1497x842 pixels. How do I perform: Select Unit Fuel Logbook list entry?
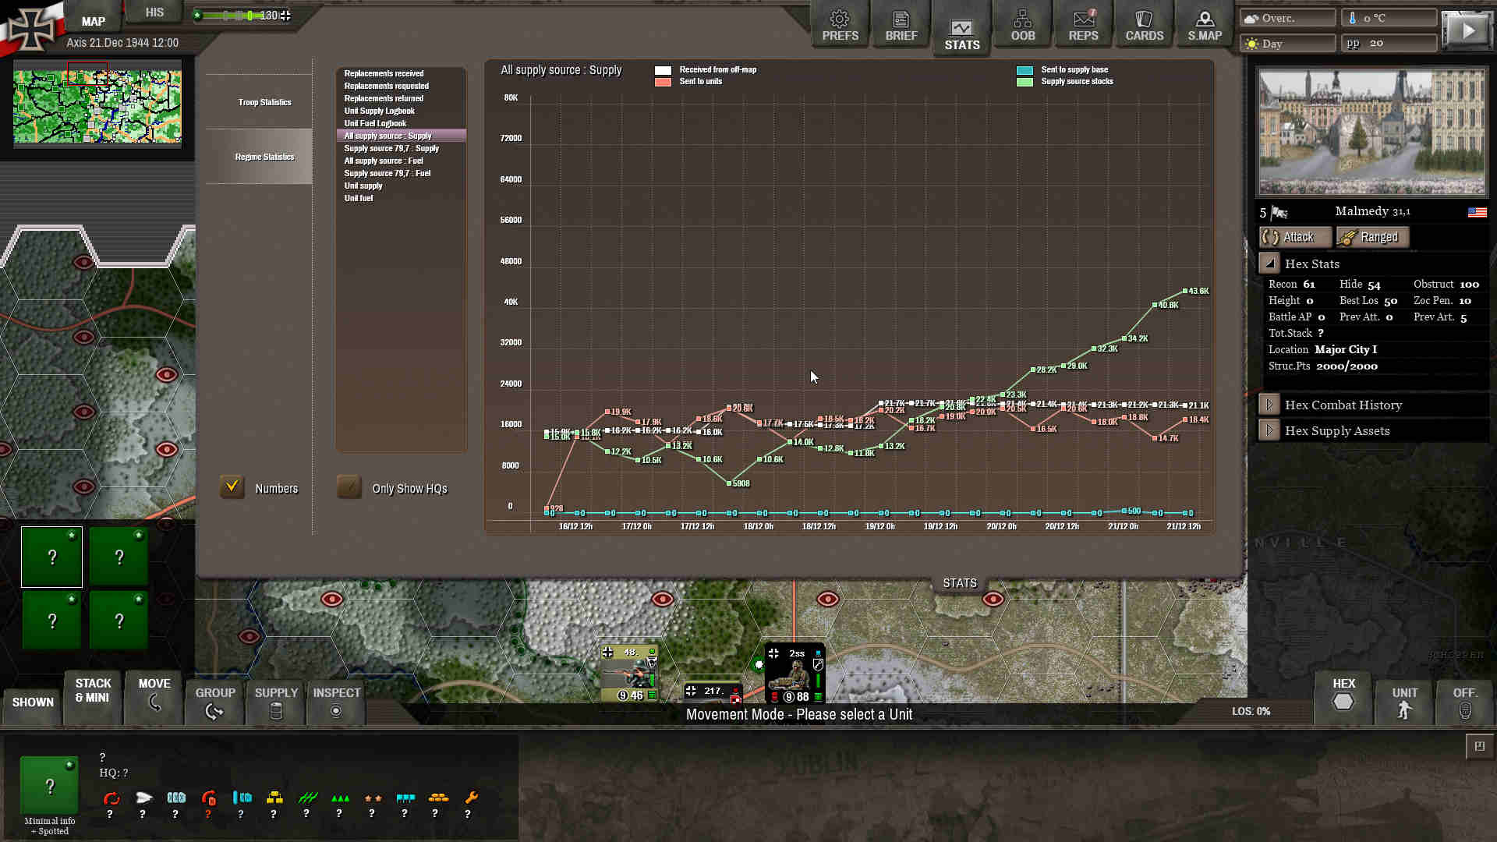pos(375,123)
